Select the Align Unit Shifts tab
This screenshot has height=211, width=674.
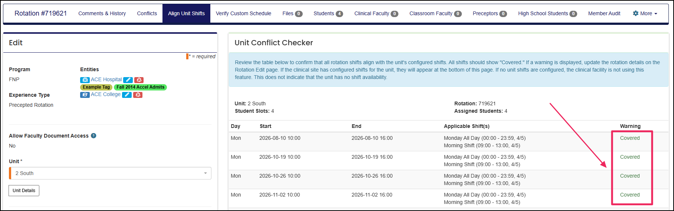click(186, 13)
